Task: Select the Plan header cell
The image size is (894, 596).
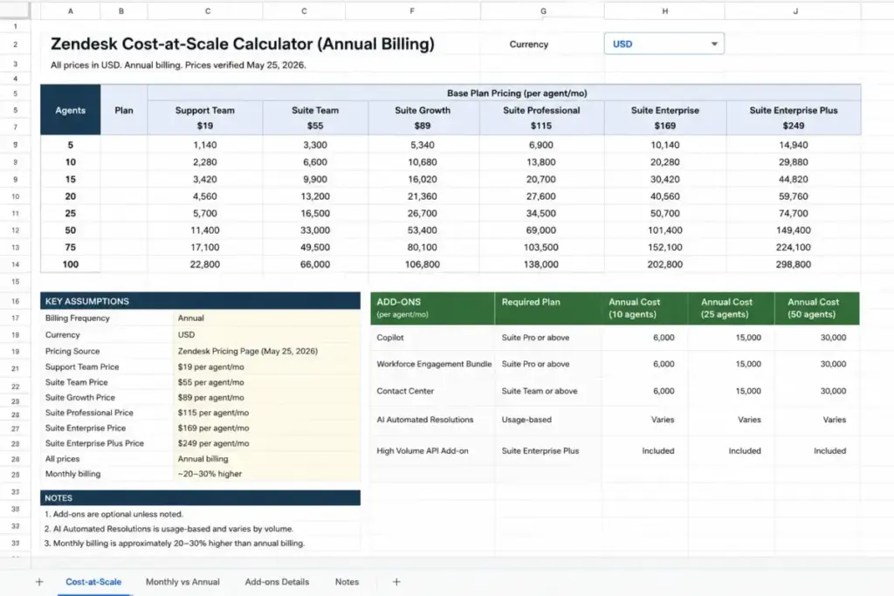Action: [x=124, y=110]
